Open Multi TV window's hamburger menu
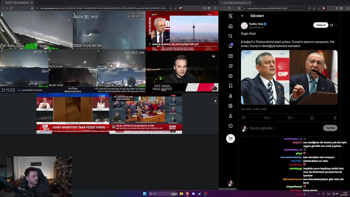350x197 pixels. [215, 8]
